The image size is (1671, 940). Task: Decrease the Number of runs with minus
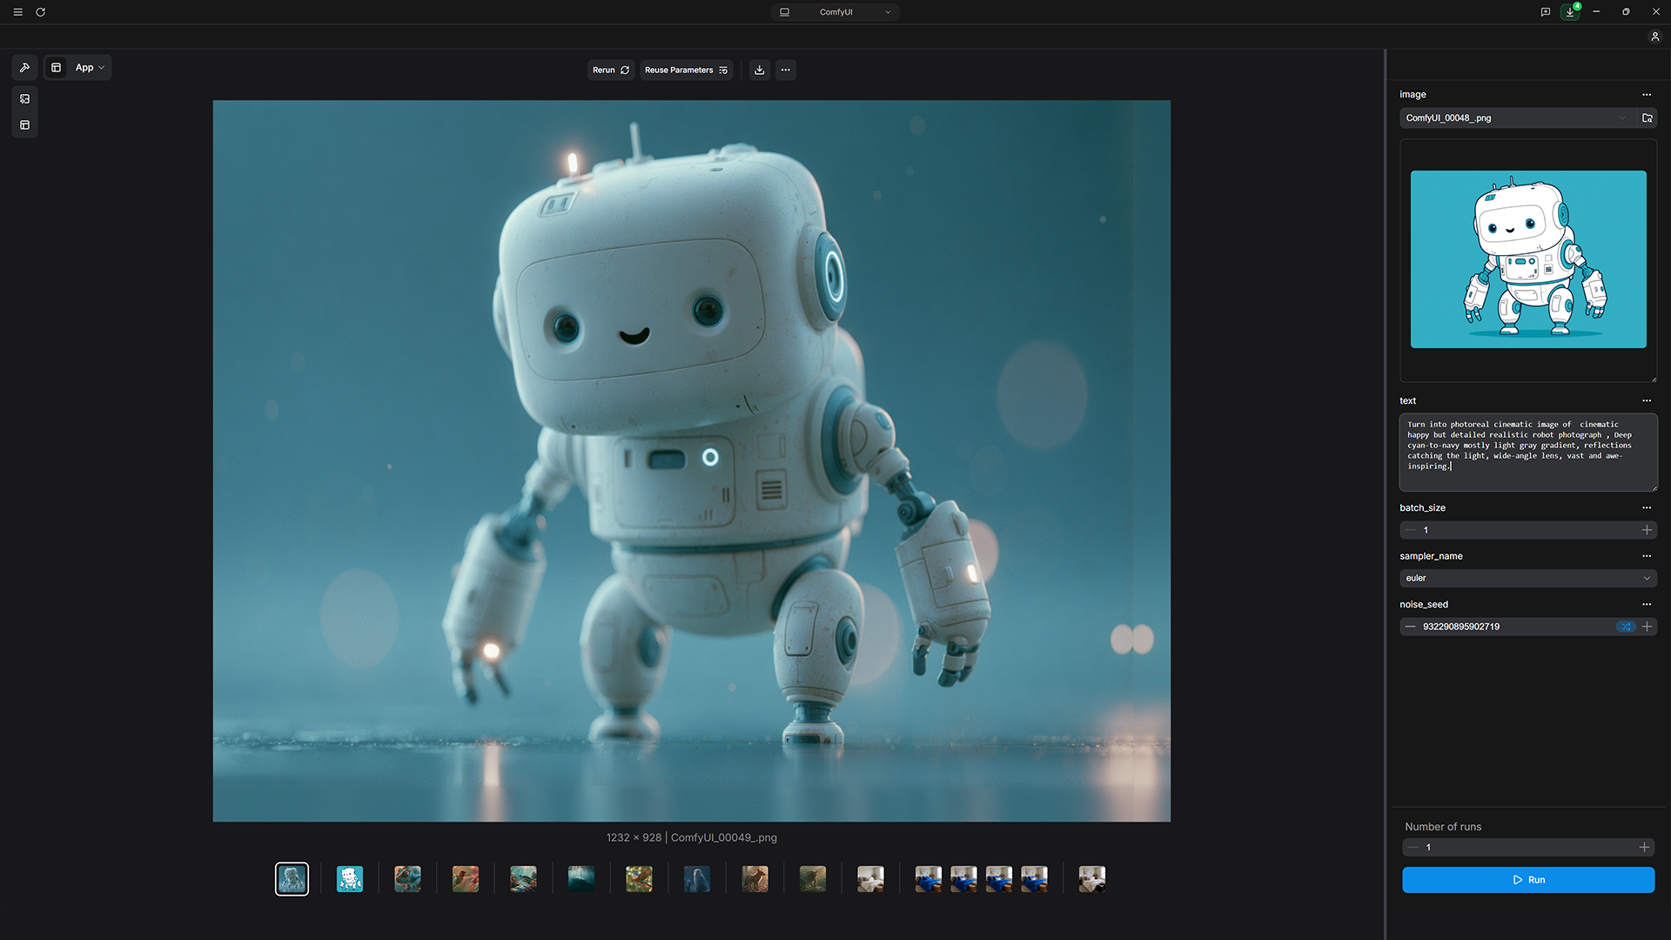(1413, 847)
